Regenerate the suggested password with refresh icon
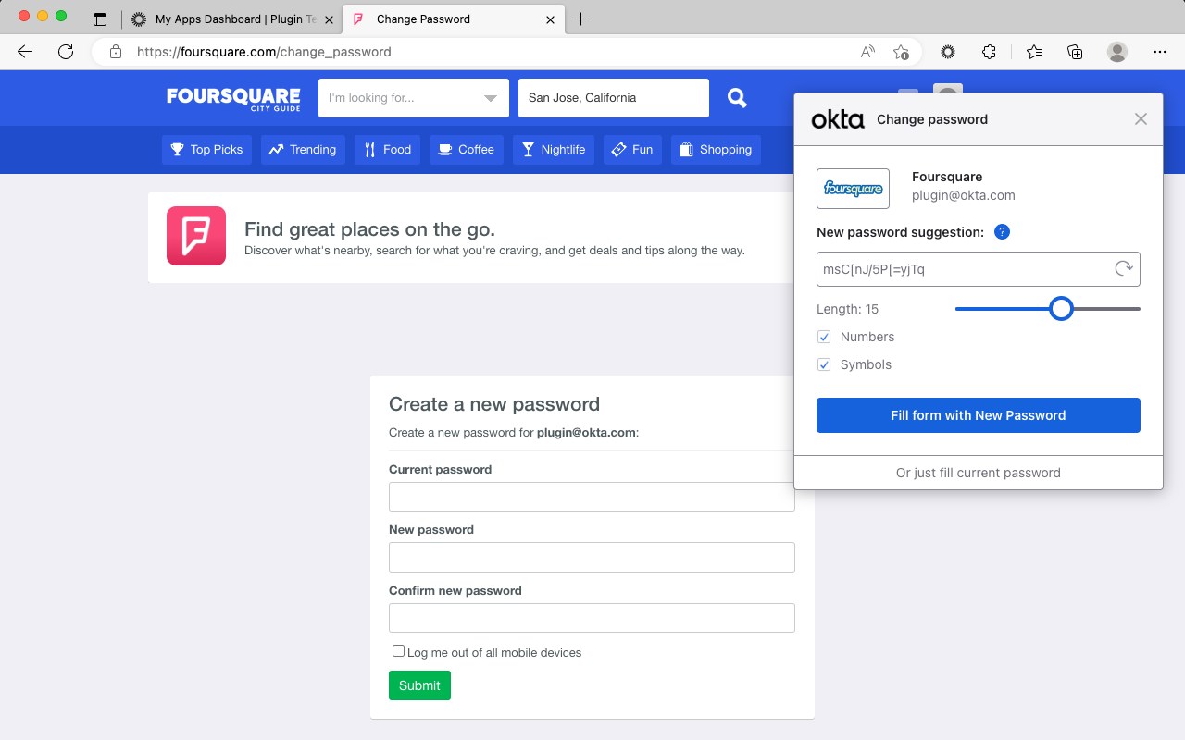1185x740 pixels. pyautogui.click(x=1123, y=269)
